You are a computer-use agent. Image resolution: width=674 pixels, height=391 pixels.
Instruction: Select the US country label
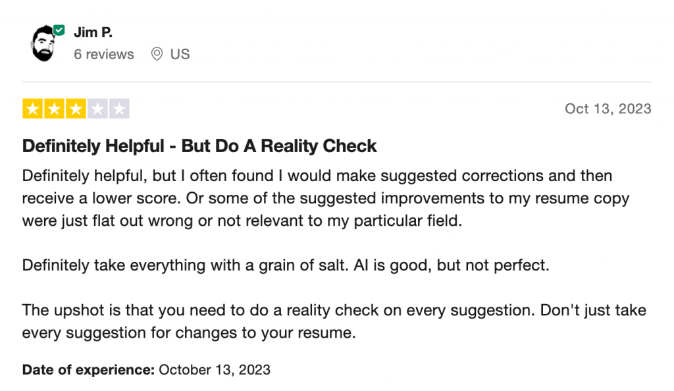[x=180, y=55]
